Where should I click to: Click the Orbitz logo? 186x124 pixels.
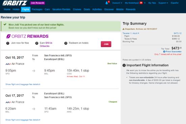click(x=15, y=3)
